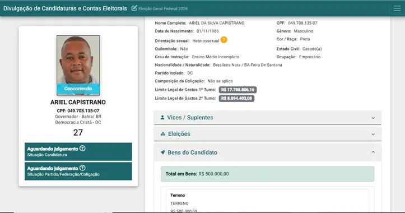The width and height of the screenshot is (405, 213).
Task: Click the person icon in Vices / Suplentes
Action: 162,117
